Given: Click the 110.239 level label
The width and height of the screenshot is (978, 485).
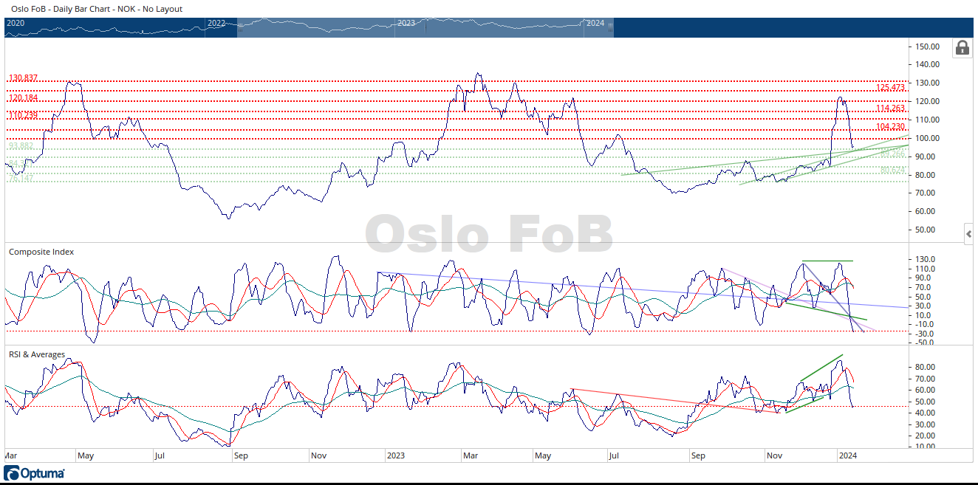Looking at the screenshot, I should point(23,115).
